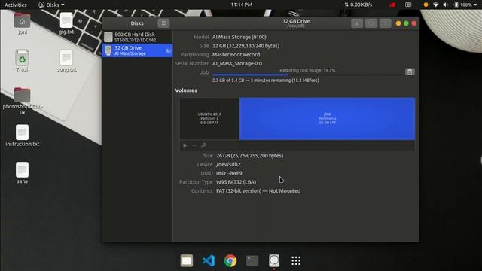Select the 32 GB Drive in sidebar
The image size is (482, 271).
(x=137, y=50)
